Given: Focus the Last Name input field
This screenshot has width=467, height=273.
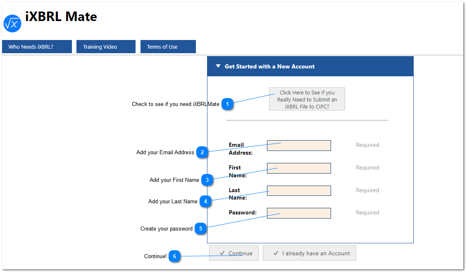Looking at the screenshot, I should (299, 191).
